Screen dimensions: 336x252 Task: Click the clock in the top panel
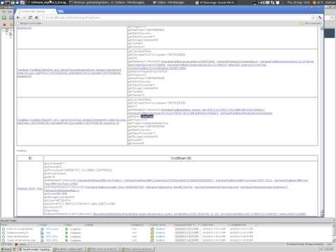pyautogui.click(x=299, y=3)
